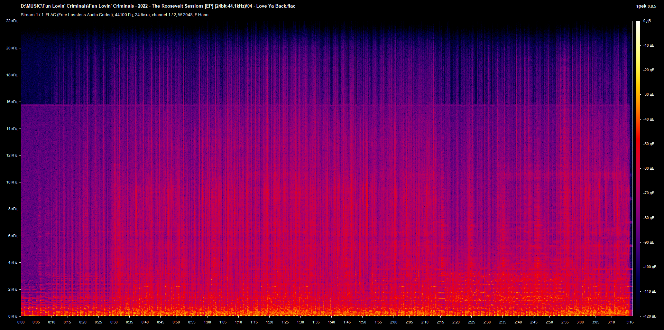Click the 0 кГц bottom frequency label
The image size is (664, 330).
point(12,316)
